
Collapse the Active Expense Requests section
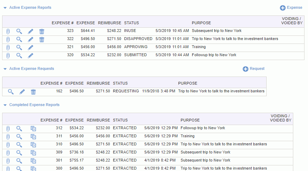click(5, 69)
